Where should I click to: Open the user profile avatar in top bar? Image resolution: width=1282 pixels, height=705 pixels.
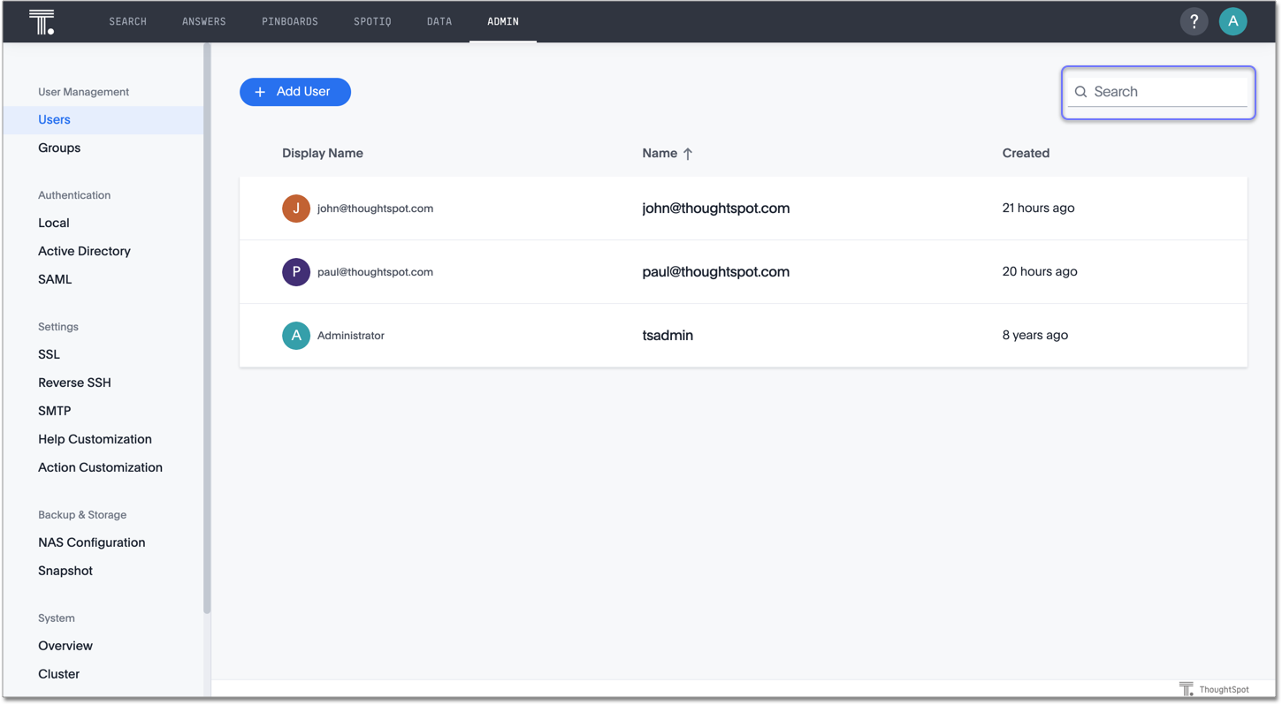click(x=1232, y=21)
